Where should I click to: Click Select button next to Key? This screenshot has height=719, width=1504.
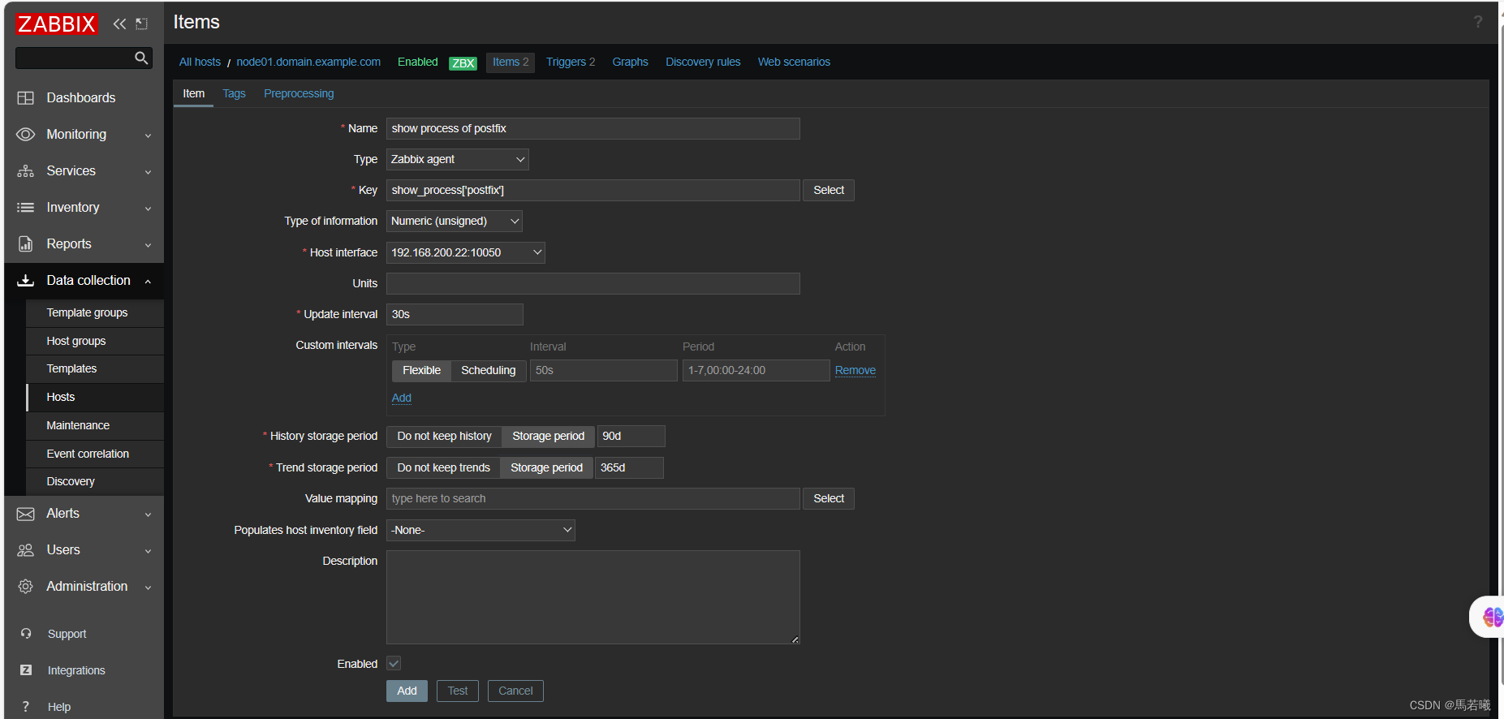829,190
